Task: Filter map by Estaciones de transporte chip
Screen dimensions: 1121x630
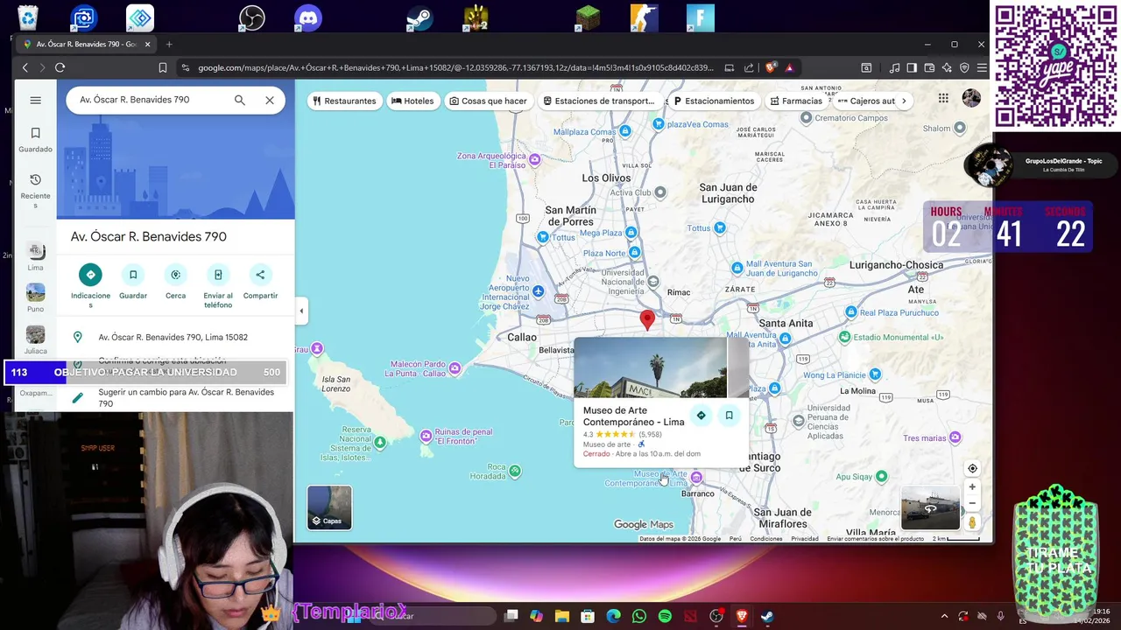Action: 599,101
